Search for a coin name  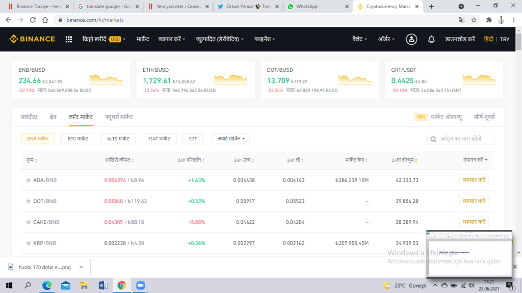click(x=460, y=139)
